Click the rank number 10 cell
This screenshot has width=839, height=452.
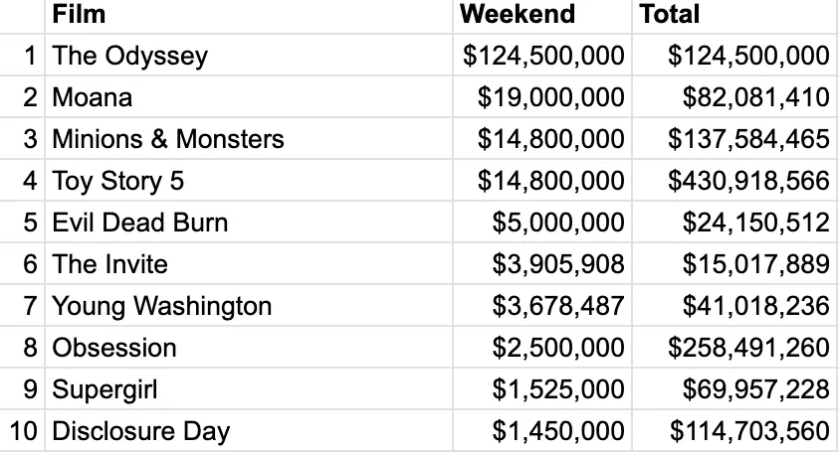pyautogui.click(x=23, y=430)
